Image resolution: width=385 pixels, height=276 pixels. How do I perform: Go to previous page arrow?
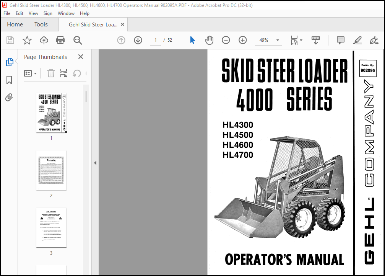[121, 40]
